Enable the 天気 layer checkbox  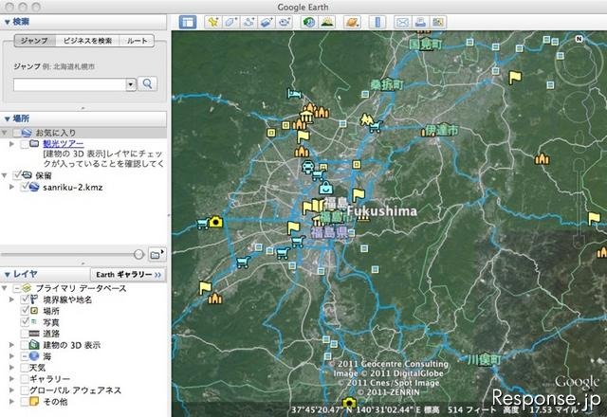pyautogui.click(x=25, y=368)
